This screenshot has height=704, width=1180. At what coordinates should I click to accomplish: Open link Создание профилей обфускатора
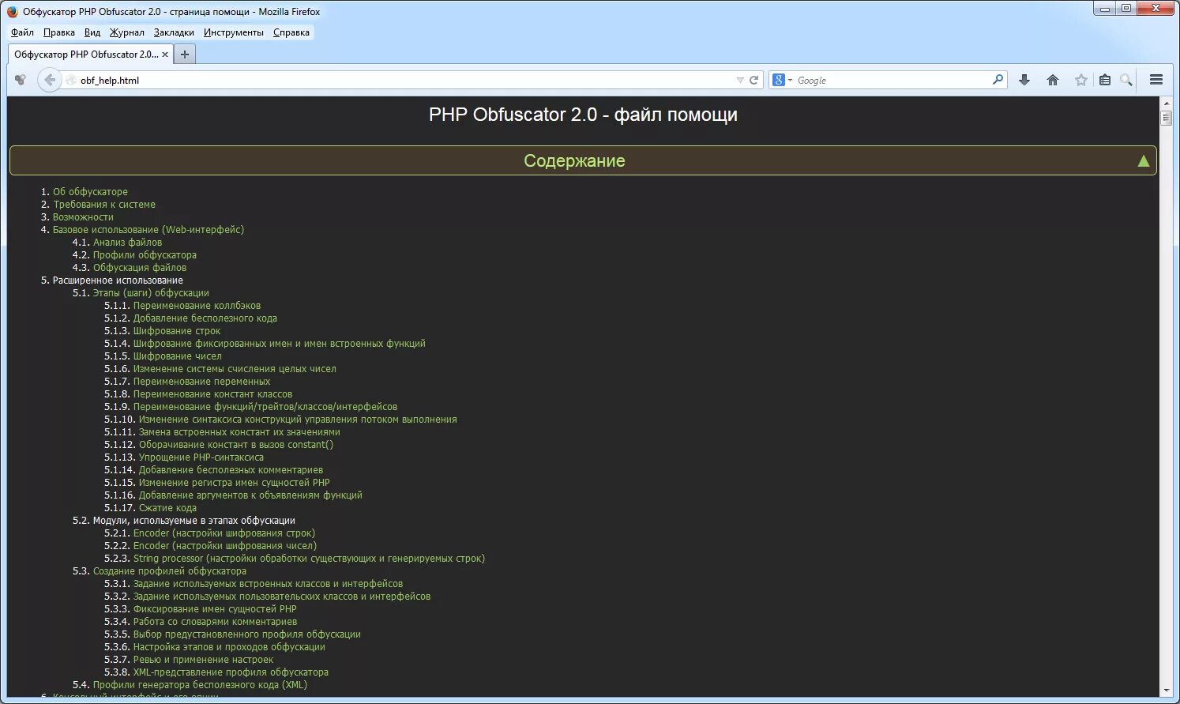click(170, 571)
